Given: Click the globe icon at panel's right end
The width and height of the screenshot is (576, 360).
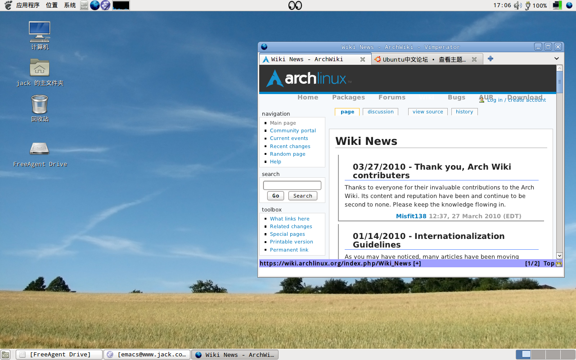Looking at the screenshot, I should point(569,5).
